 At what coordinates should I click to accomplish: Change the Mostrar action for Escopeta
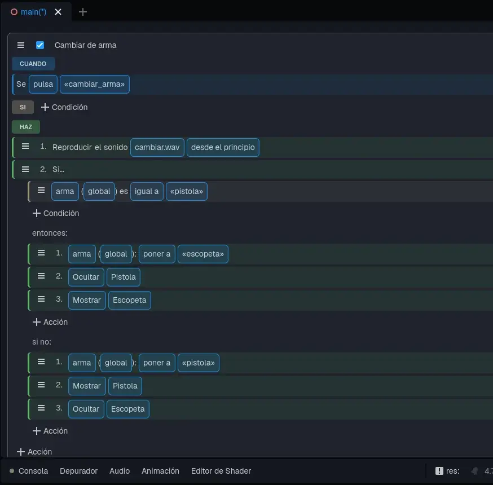(87, 301)
